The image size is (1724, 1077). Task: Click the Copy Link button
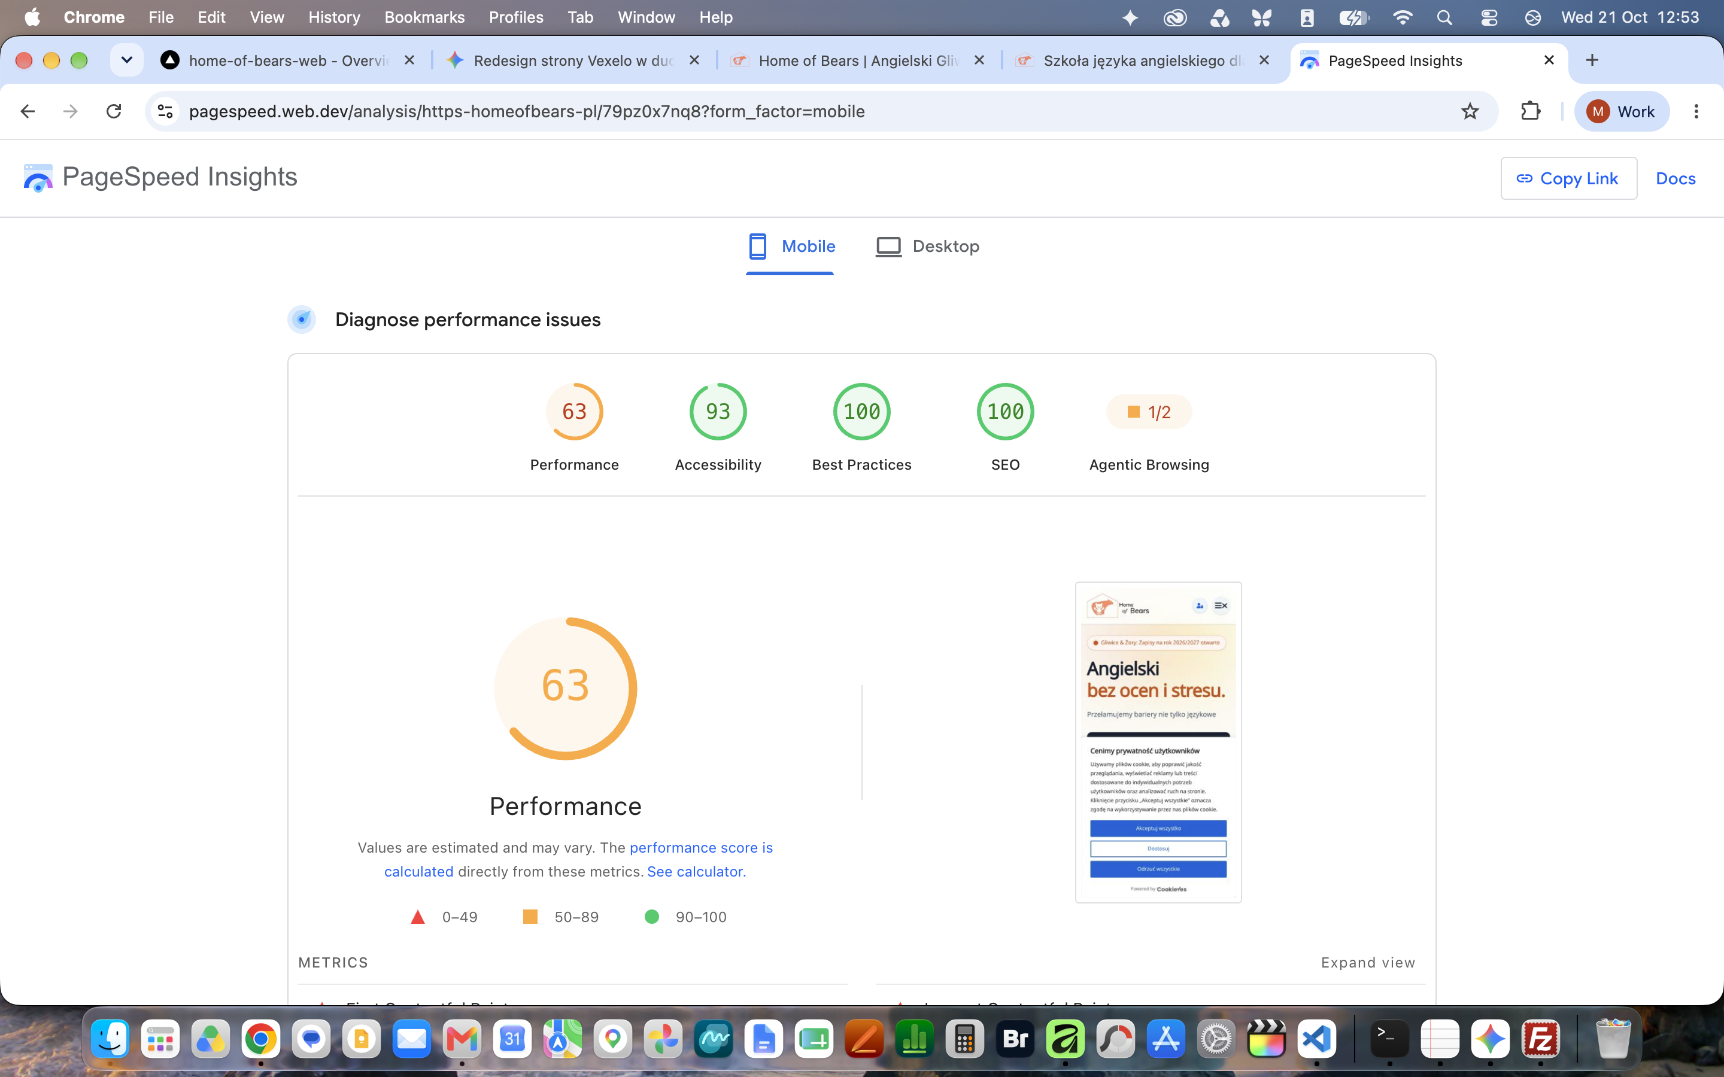coord(1569,178)
